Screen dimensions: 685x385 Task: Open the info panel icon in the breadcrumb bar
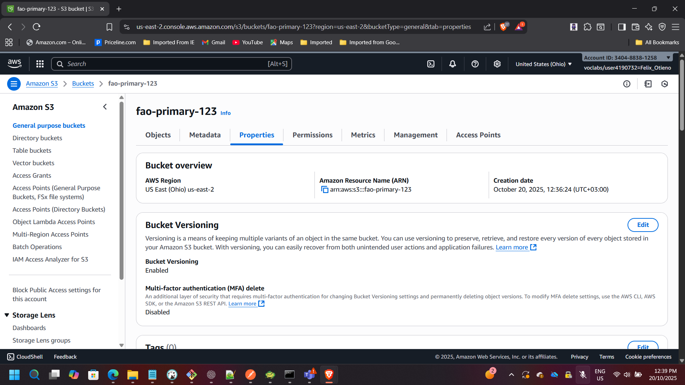626,84
